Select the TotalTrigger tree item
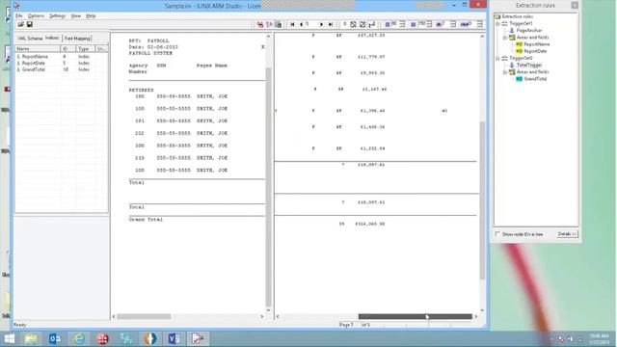Image resolution: width=617 pixels, height=347 pixels. 529,65
